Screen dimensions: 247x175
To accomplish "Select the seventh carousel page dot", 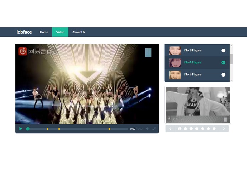I will click(214, 129).
